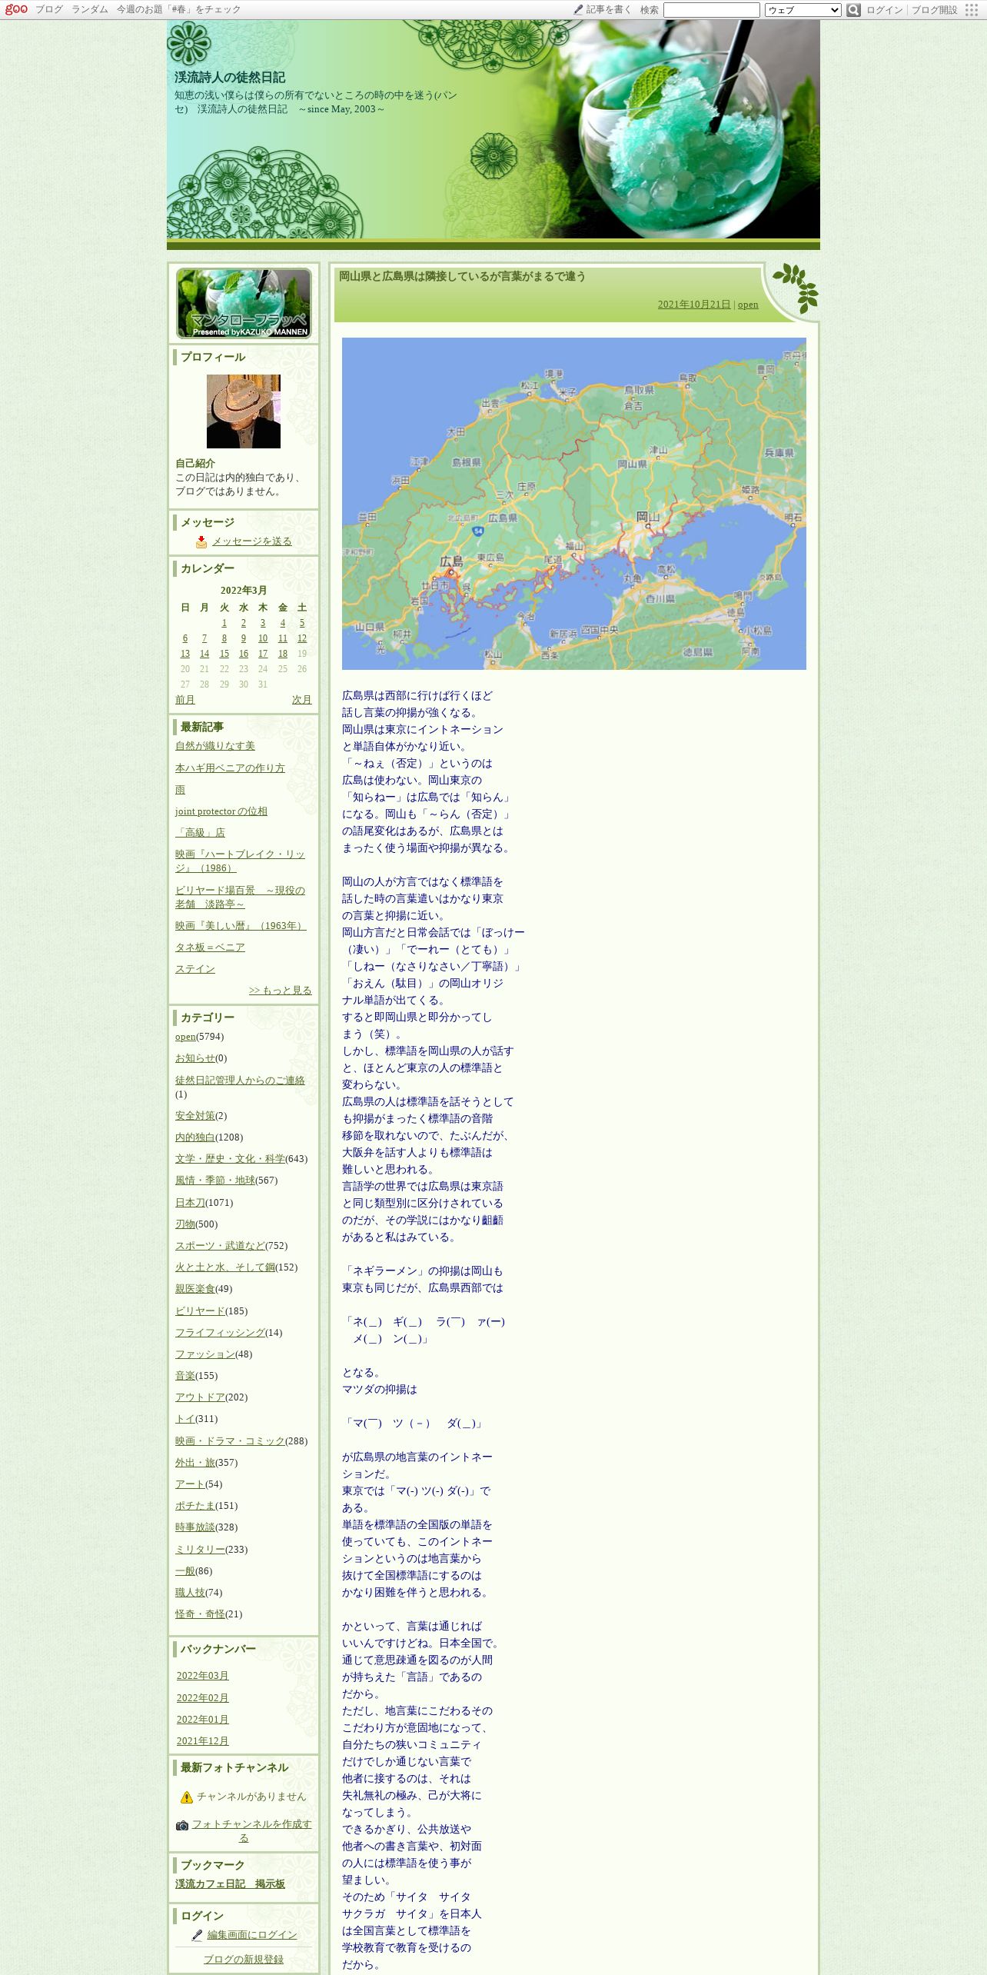The width and height of the screenshot is (987, 1975).
Task: Go to next month 次月 in calendar
Action: point(302,700)
